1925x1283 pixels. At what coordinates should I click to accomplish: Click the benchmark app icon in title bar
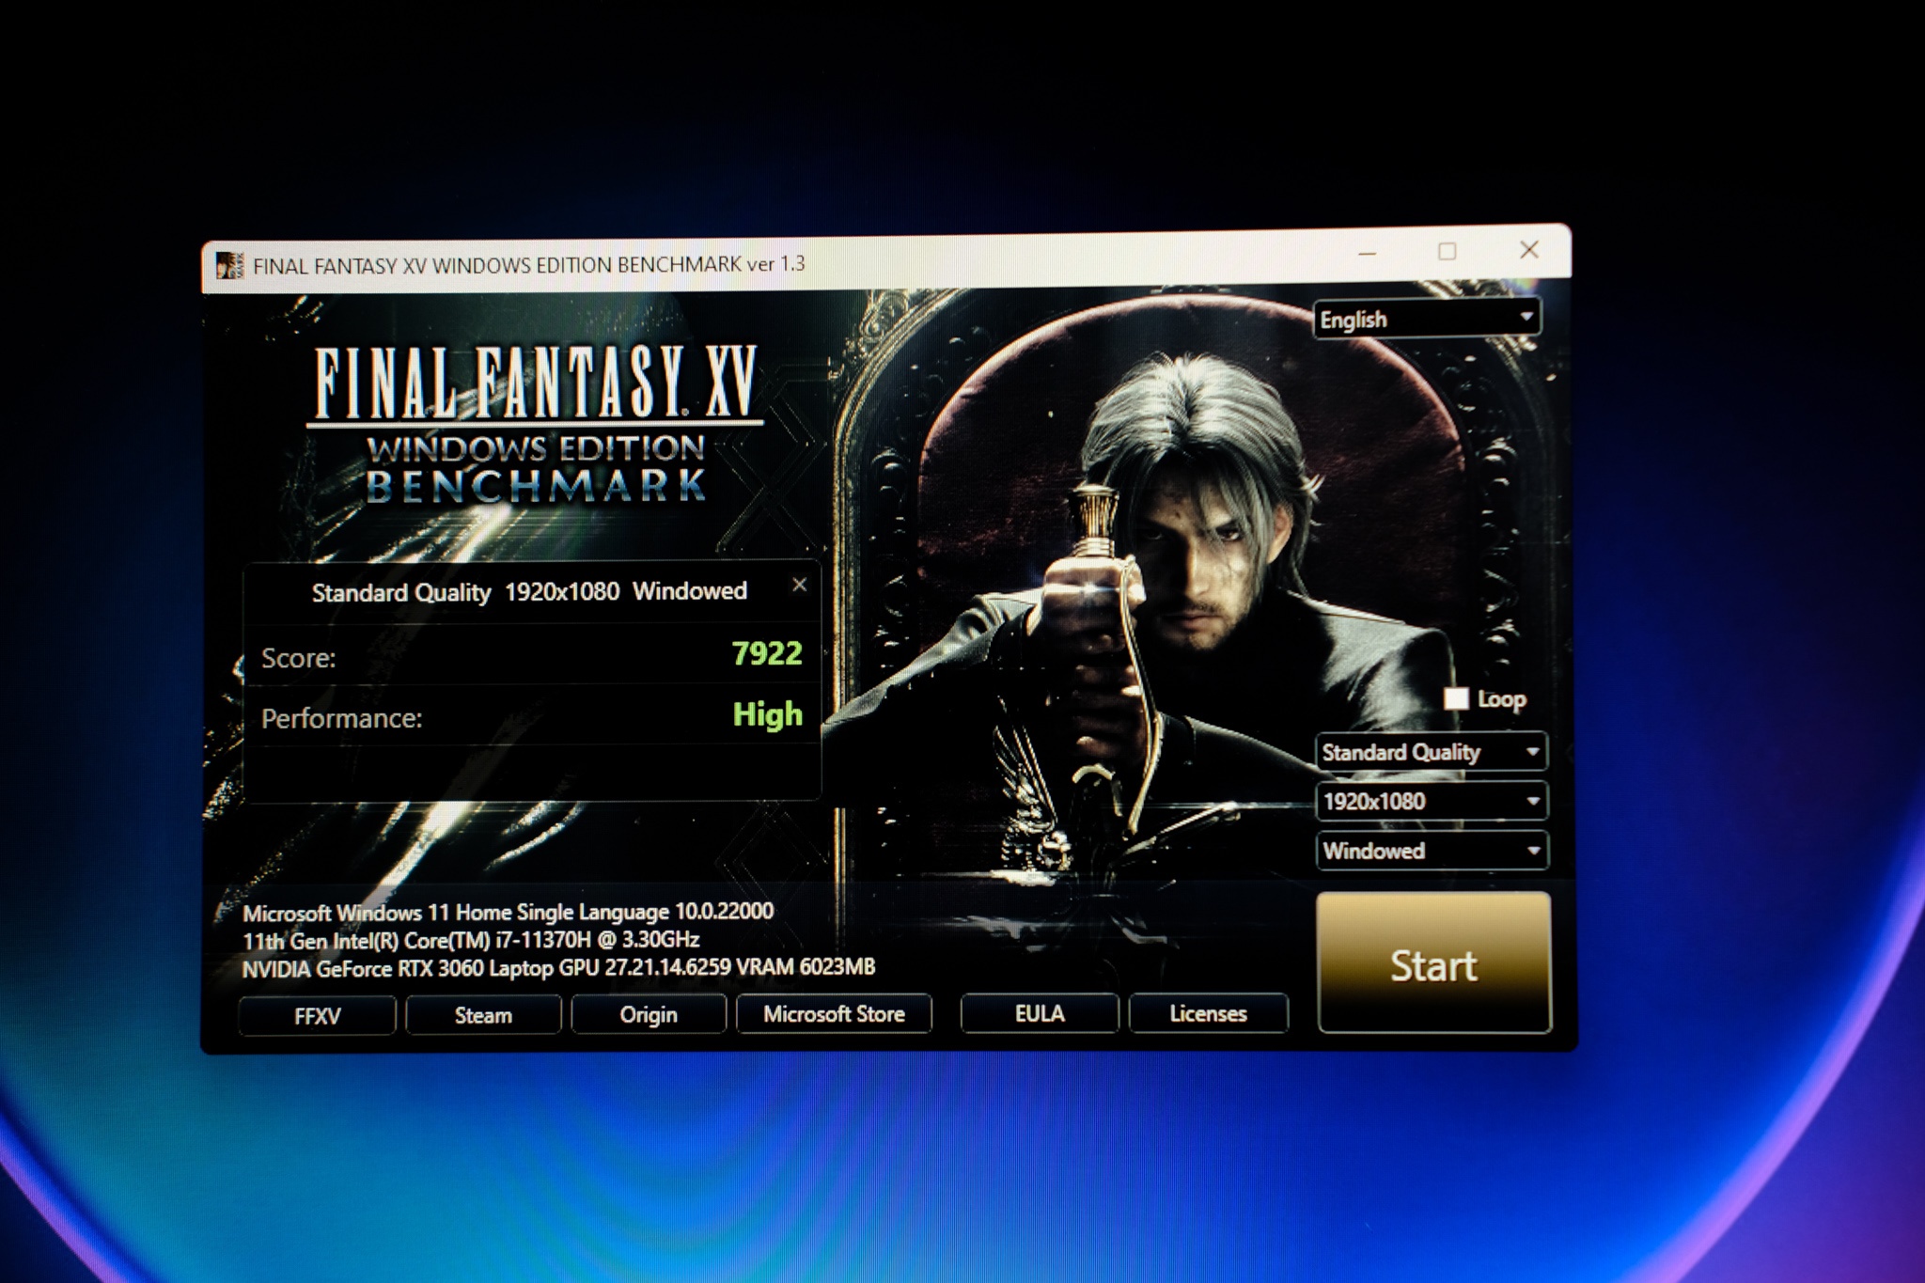pos(229,266)
